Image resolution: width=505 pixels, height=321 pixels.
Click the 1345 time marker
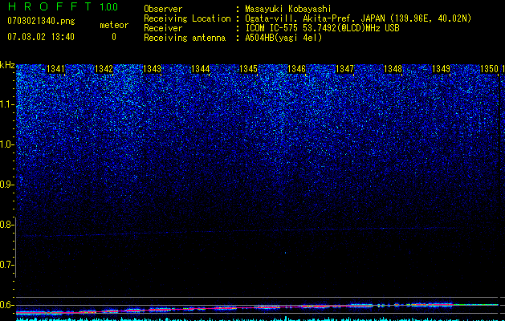(249, 69)
